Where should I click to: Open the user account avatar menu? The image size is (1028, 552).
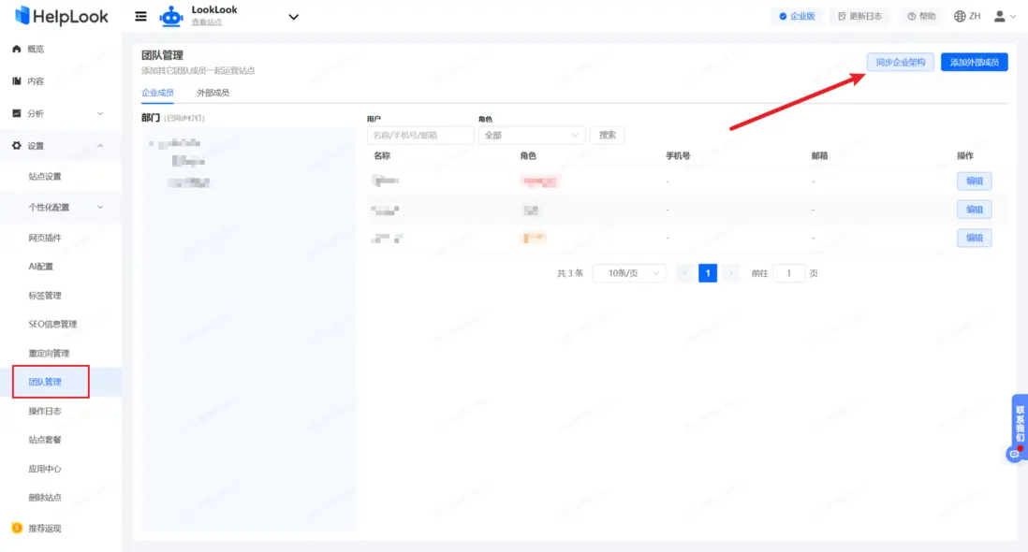[1005, 16]
